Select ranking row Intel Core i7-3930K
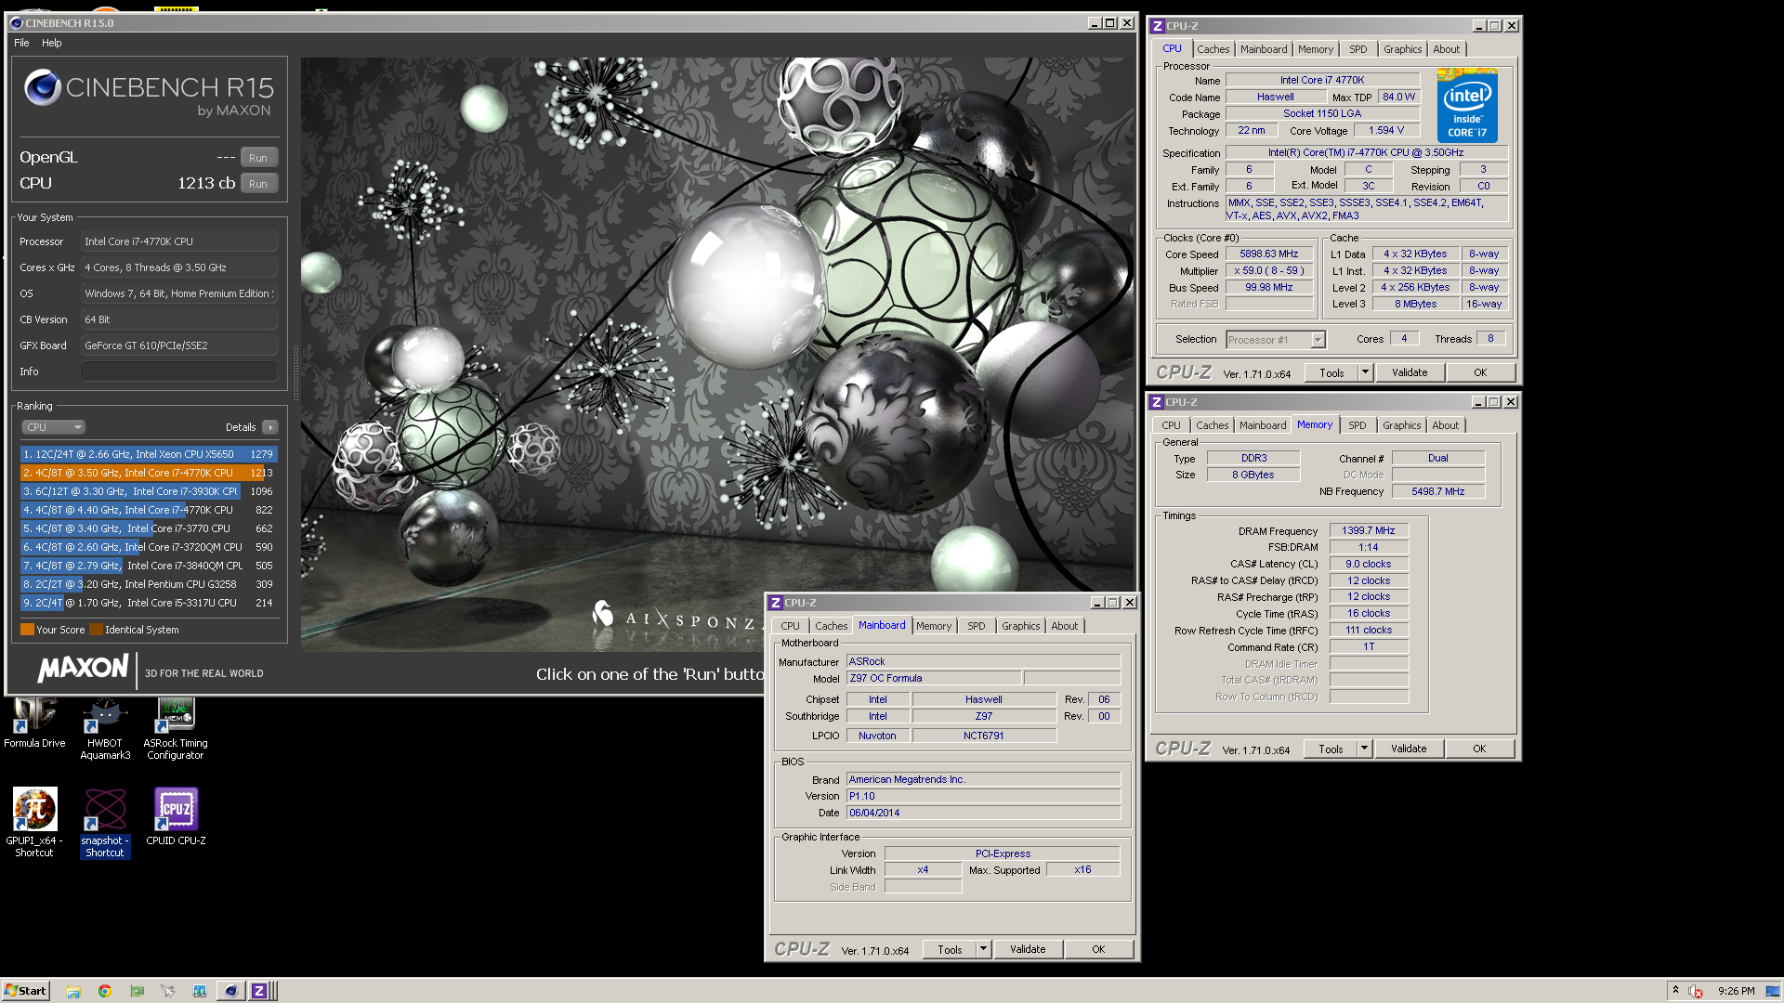 click(x=149, y=491)
